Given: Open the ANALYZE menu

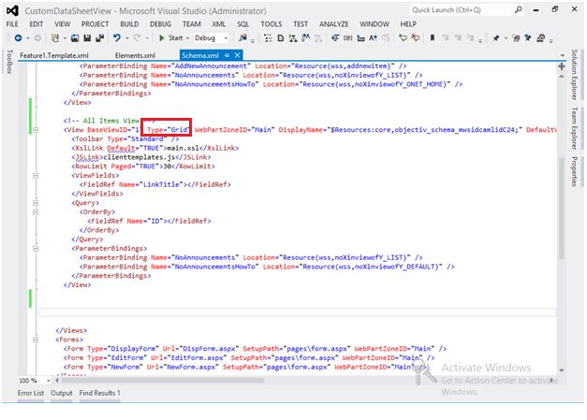Looking at the screenshot, I should point(333,24).
